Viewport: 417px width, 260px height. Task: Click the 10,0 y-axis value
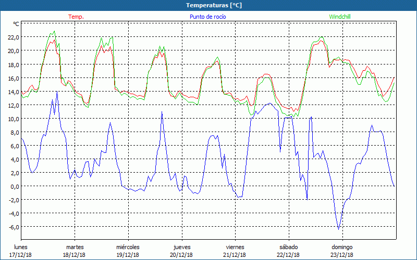tap(14, 119)
